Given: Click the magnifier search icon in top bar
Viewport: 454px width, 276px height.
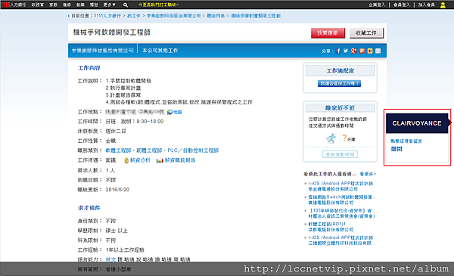Looking at the screenshot, I should coord(126,5).
